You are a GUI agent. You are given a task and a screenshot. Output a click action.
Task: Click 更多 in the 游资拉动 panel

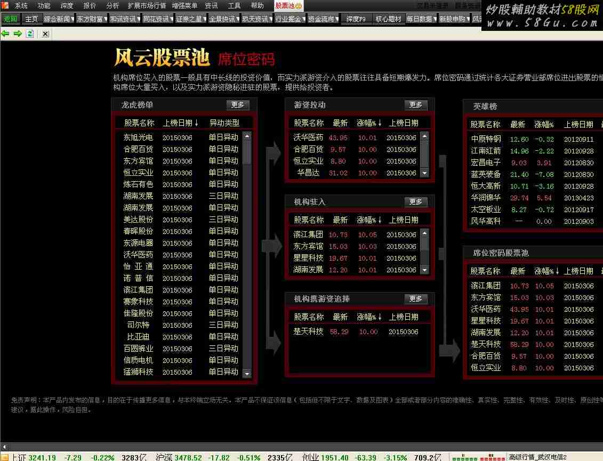tap(416, 105)
